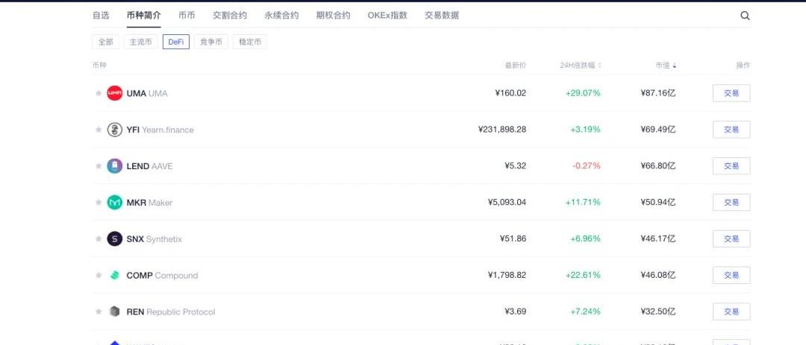
Task: Click MKR Maker name
Action: pos(149,203)
